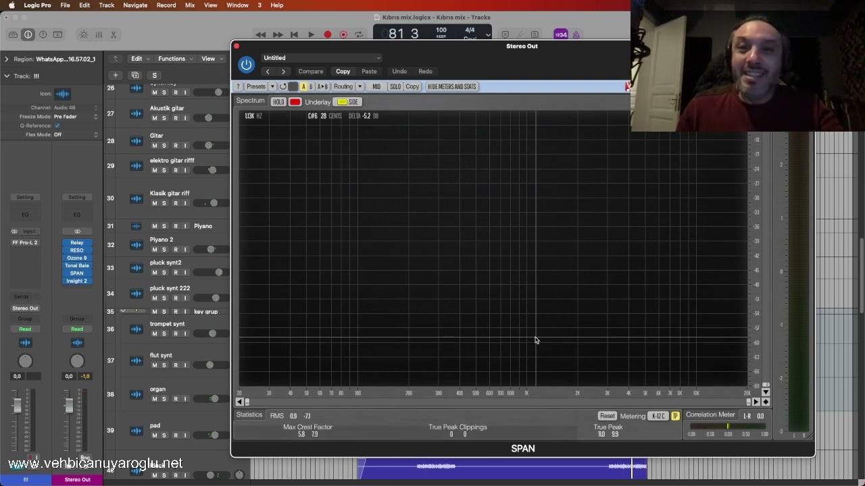Click the record transport button

point(328,34)
